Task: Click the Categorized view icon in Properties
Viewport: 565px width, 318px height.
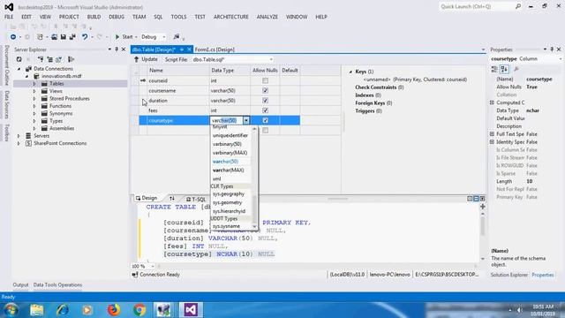Action: point(494,69)
